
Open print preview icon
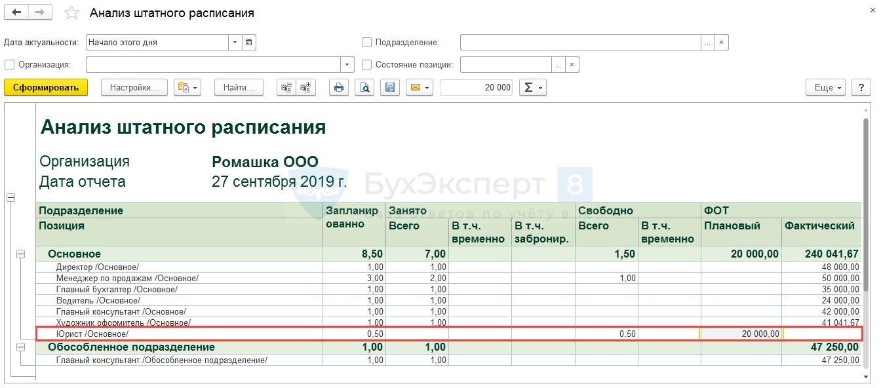364,88
